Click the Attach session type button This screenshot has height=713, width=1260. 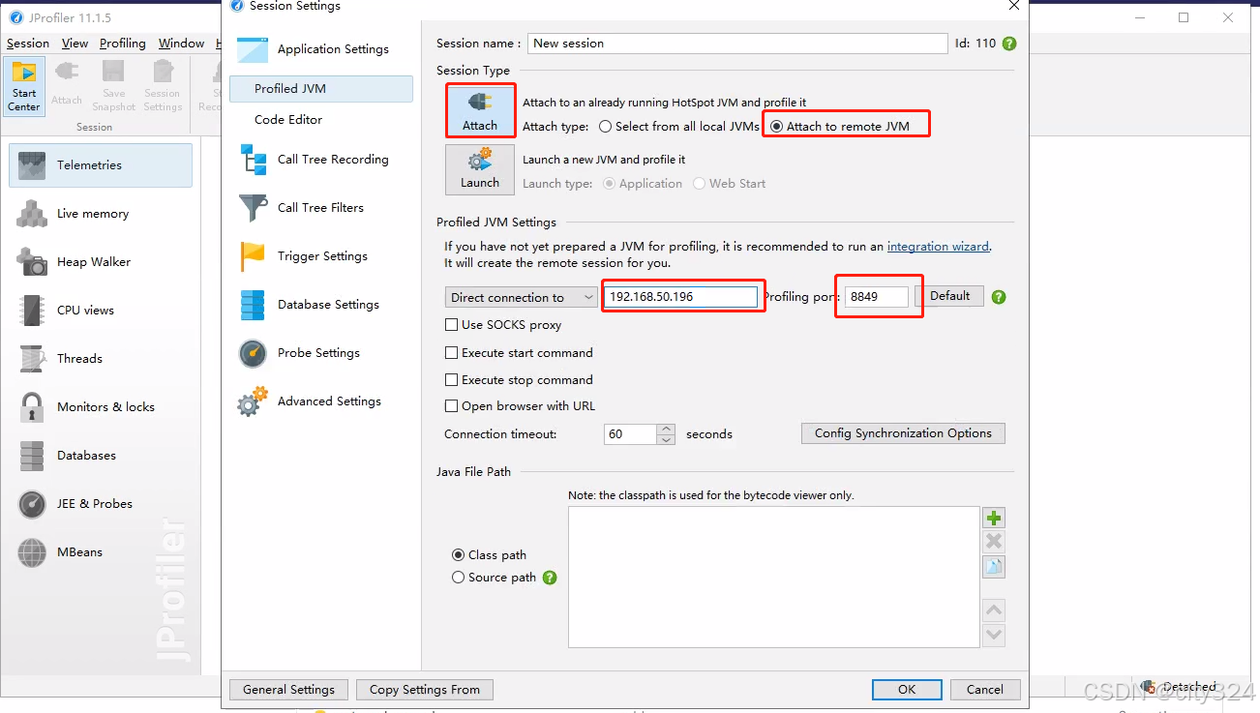coord(480,111)
